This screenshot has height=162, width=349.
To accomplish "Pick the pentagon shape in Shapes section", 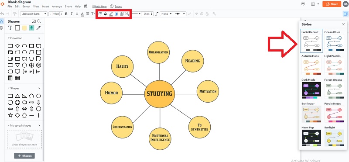I will 31,96.
